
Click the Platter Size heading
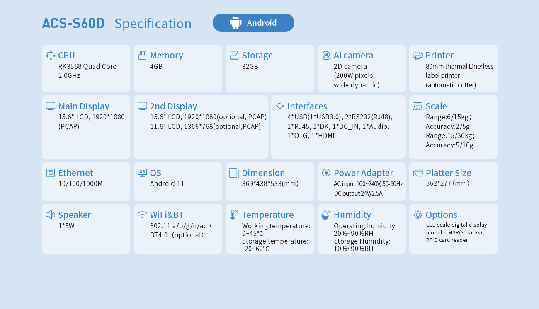tap(448, 173)
